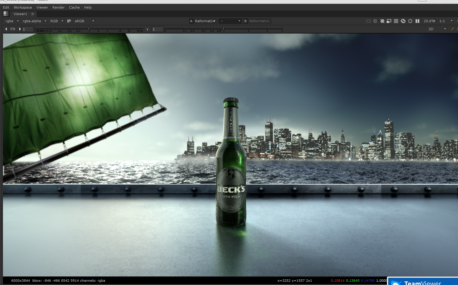Select the Viewer1 tab
The height and width of the screenshot is (285, 458).
click(x=20, y=14)
